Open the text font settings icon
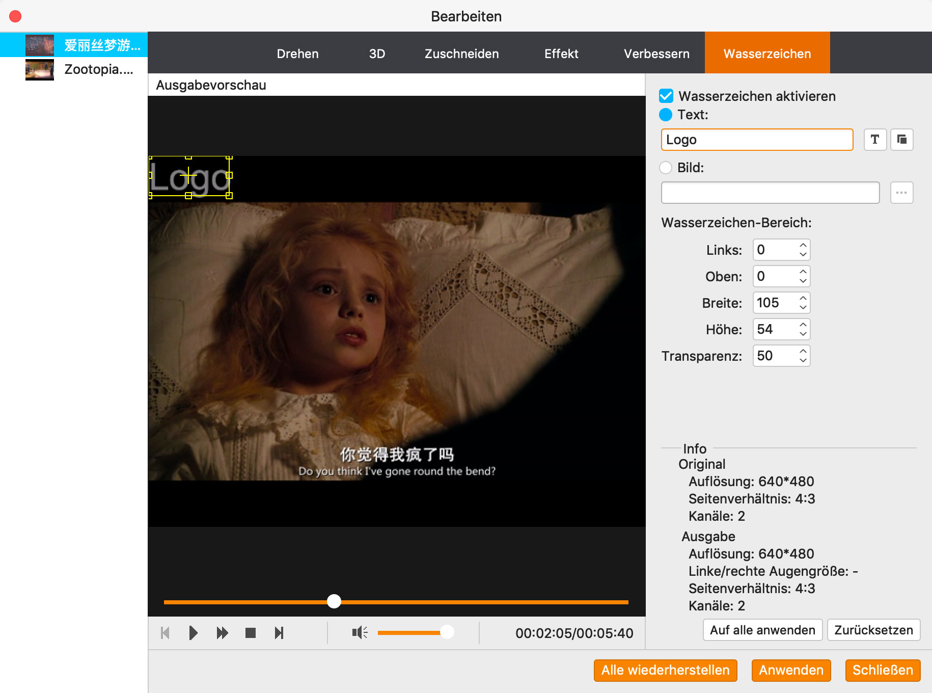The image size is (932, 693). (875, 140)
